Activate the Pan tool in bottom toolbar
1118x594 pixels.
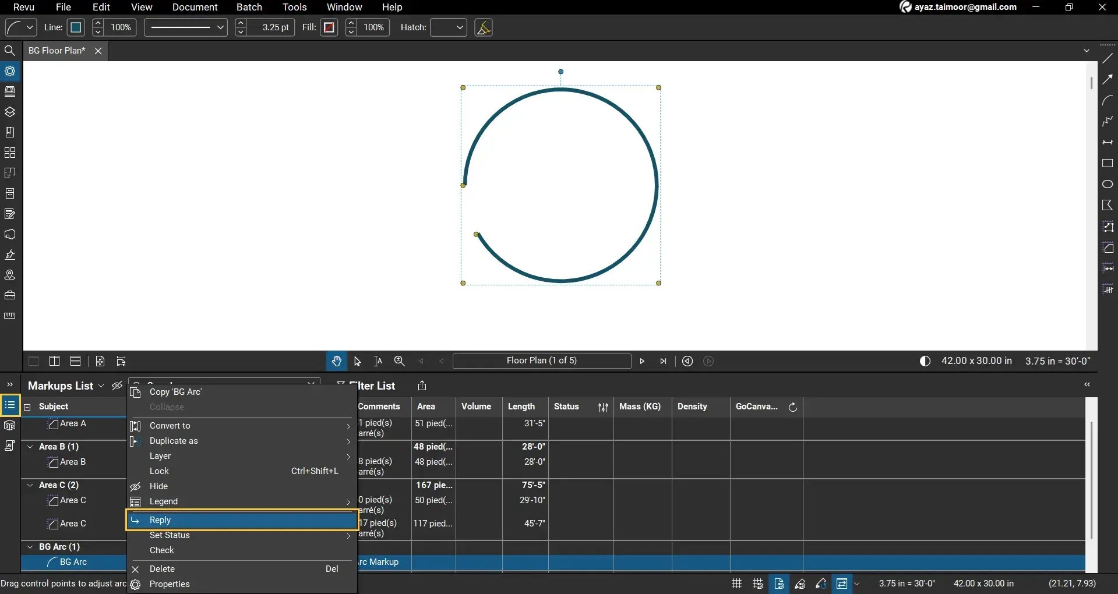click(337, 361)
